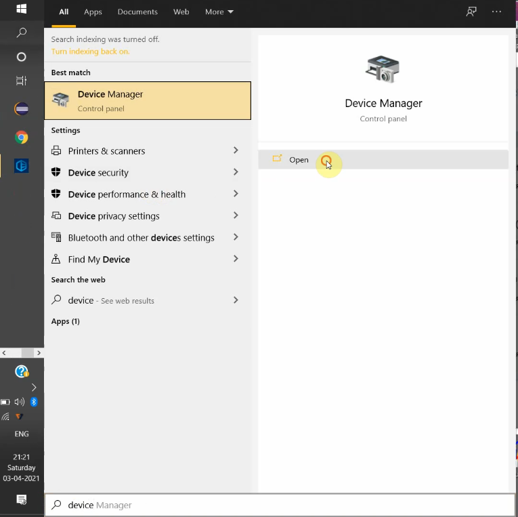Viewport: 518px width, 517px height.
Task: Click the Bluetooth tray icon
Action: tap(34, 402)
